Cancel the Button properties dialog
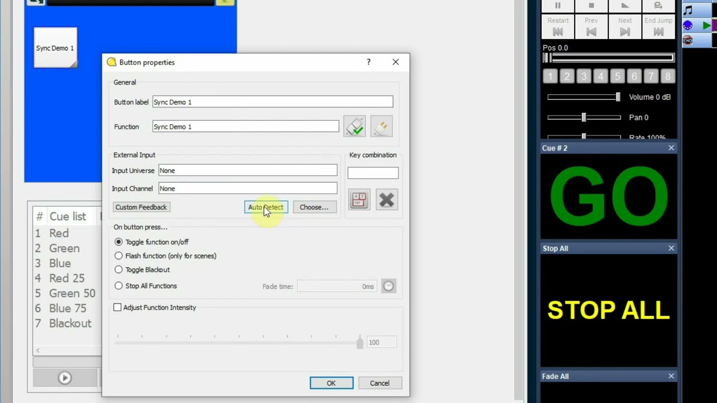Image resolution: width=717 pixels, height=403 pixels. click(380, 383)
